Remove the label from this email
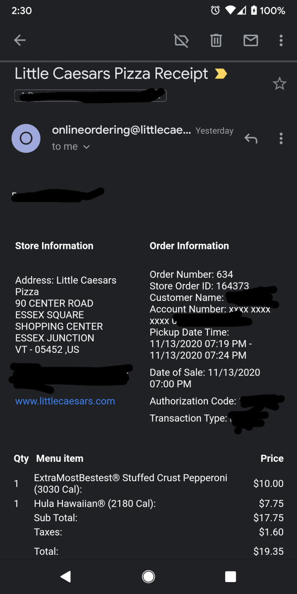This screenshot has width=297, height=594. (182, 41)
